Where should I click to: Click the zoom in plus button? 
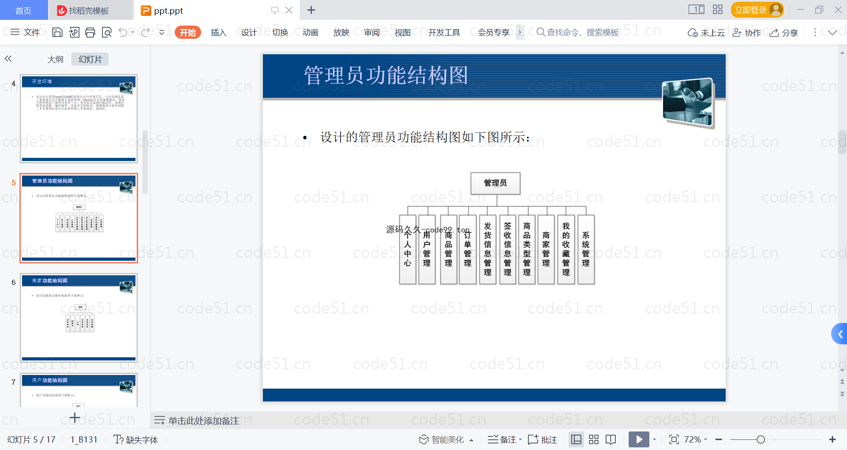click(x=832, y=439)
